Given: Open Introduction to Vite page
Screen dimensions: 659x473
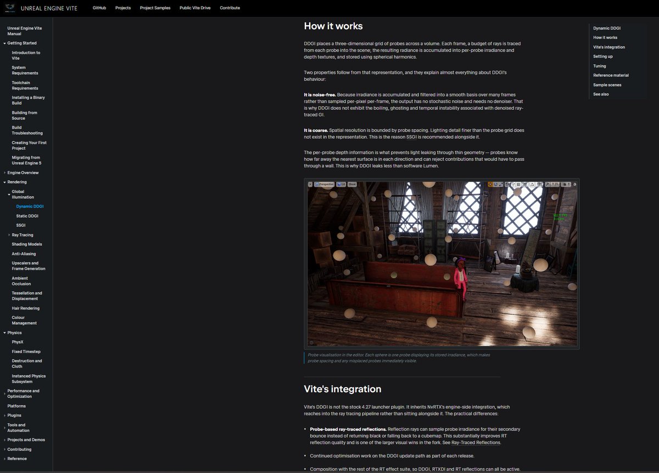Looking at the screenshot, I should click(x=26, y=55).
